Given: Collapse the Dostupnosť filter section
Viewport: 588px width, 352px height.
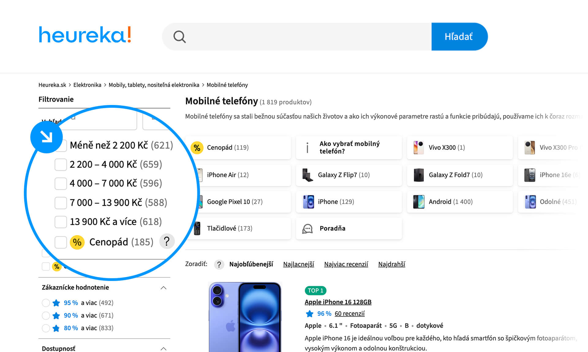Looking at the screenshot, I should point(164,348).
